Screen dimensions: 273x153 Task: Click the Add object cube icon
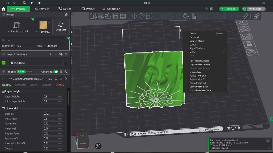(93, 16)
